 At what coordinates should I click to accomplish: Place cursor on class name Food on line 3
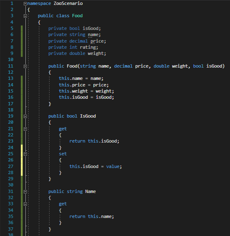tap(77, 16)
